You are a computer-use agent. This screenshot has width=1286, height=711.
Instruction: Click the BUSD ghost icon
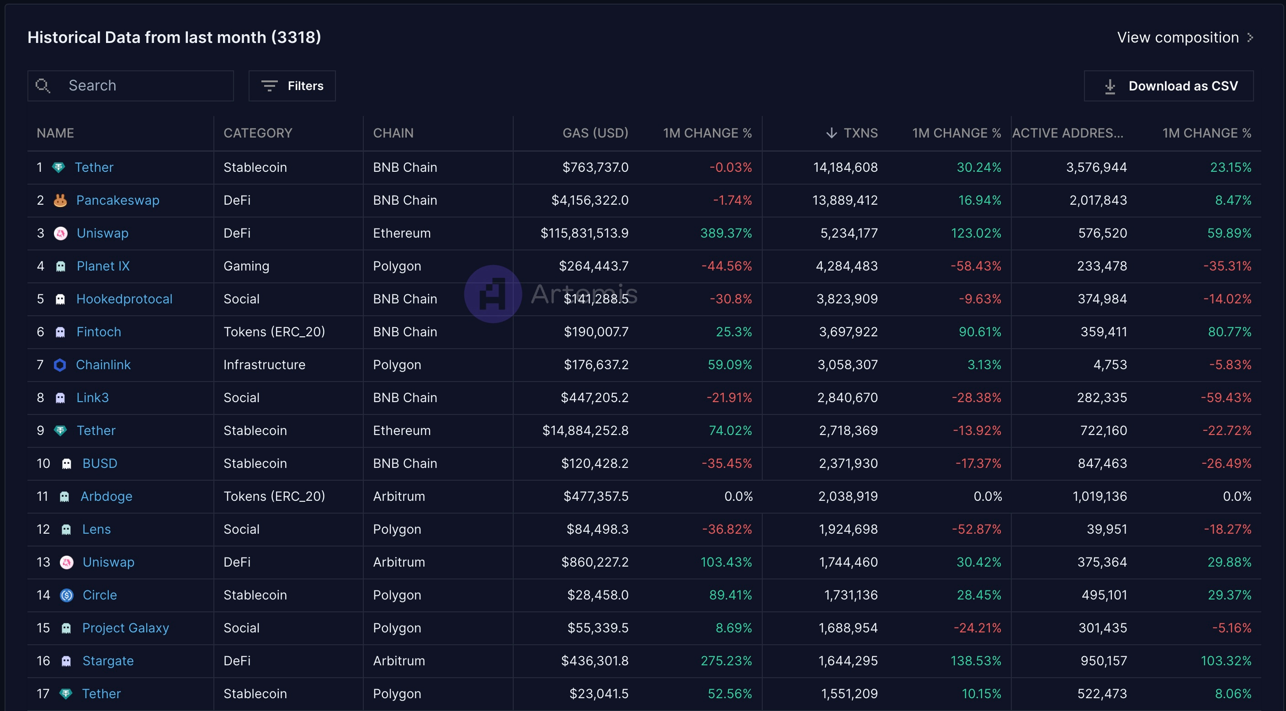click(x=66, y=464)
